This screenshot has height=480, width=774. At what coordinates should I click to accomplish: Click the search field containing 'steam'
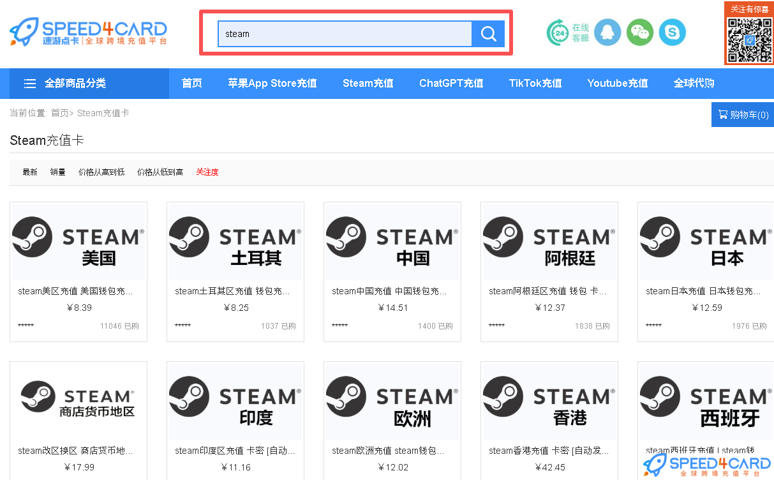(x=345, y=33)
